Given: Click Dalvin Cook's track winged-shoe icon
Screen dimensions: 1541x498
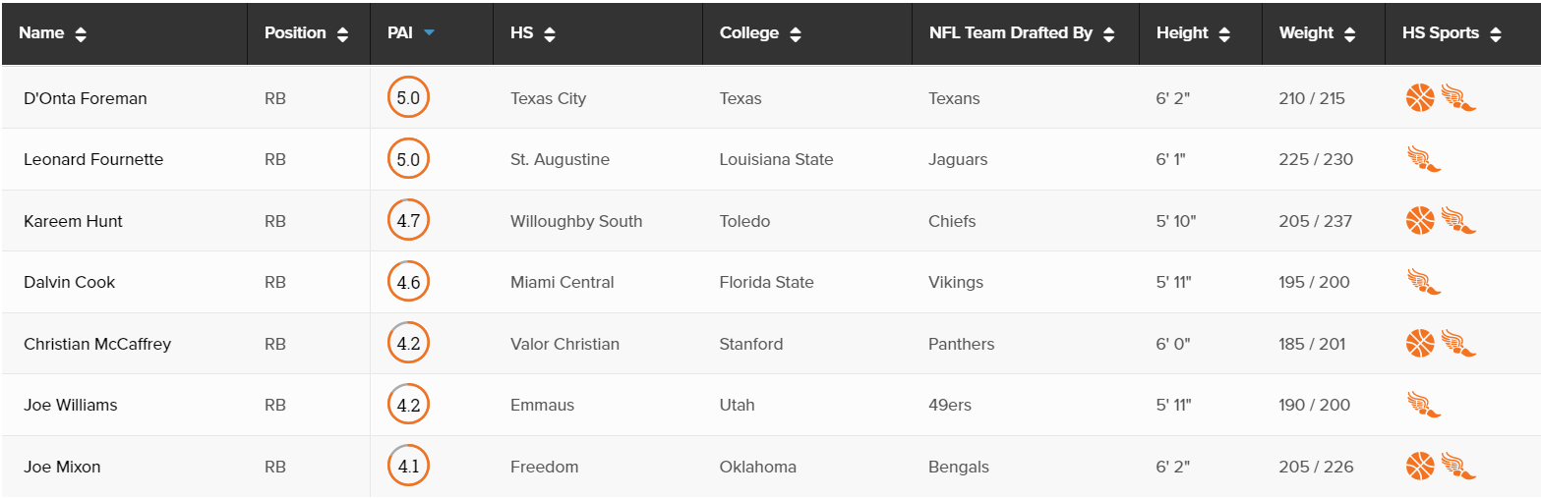Looking at the screenshot, I should pyautogui.click(x=1424, y=282).
